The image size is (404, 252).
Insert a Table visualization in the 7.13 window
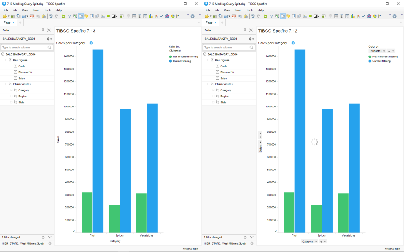134,16
